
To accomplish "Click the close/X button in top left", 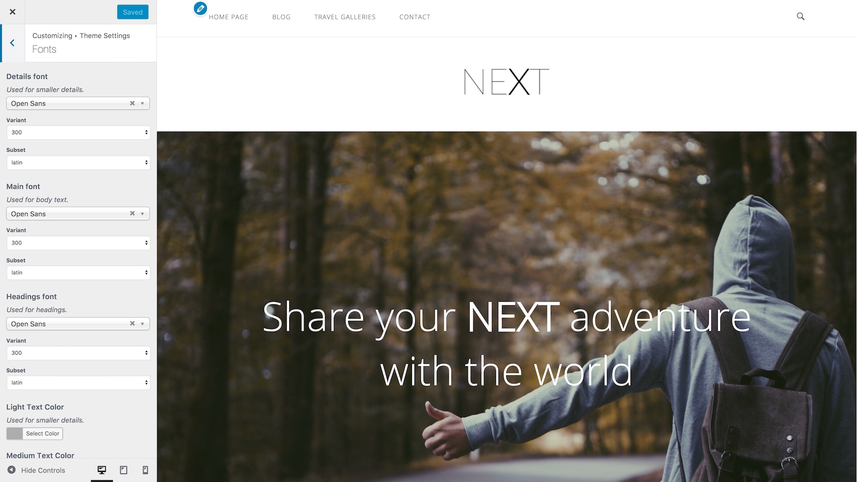I will [x=12, y=11].
